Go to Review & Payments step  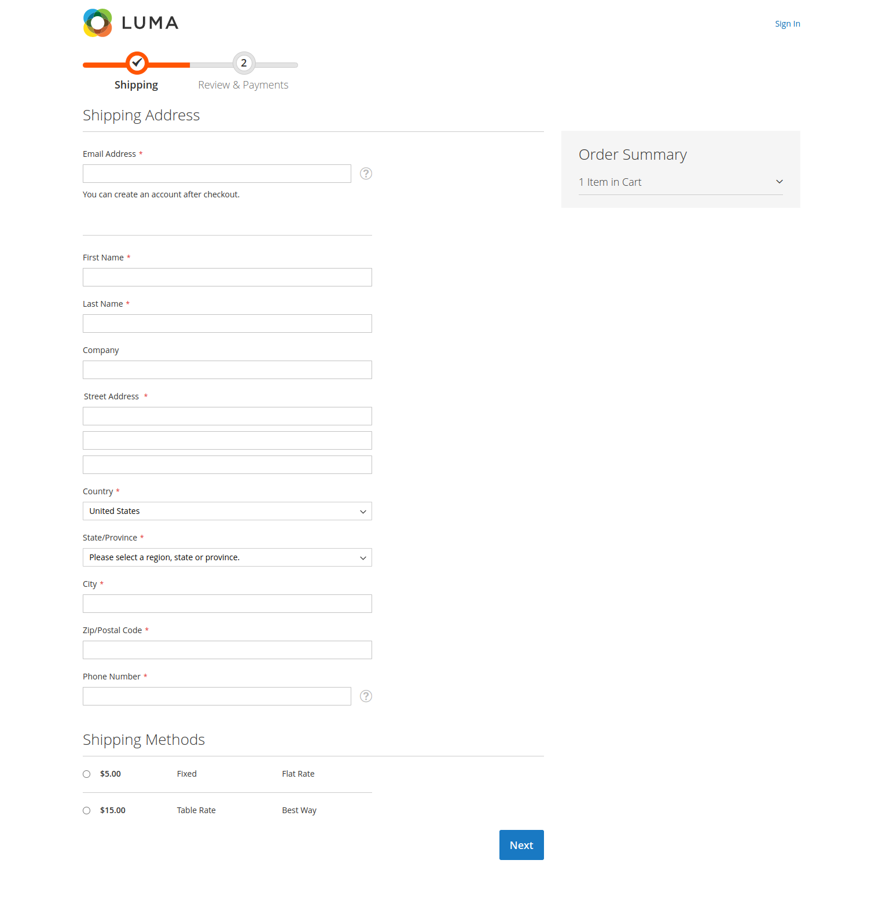[x=243, y=85]
